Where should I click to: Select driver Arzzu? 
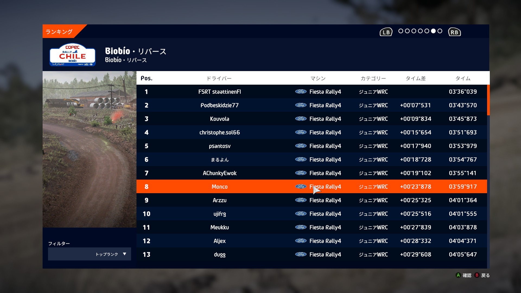(220, 200)
